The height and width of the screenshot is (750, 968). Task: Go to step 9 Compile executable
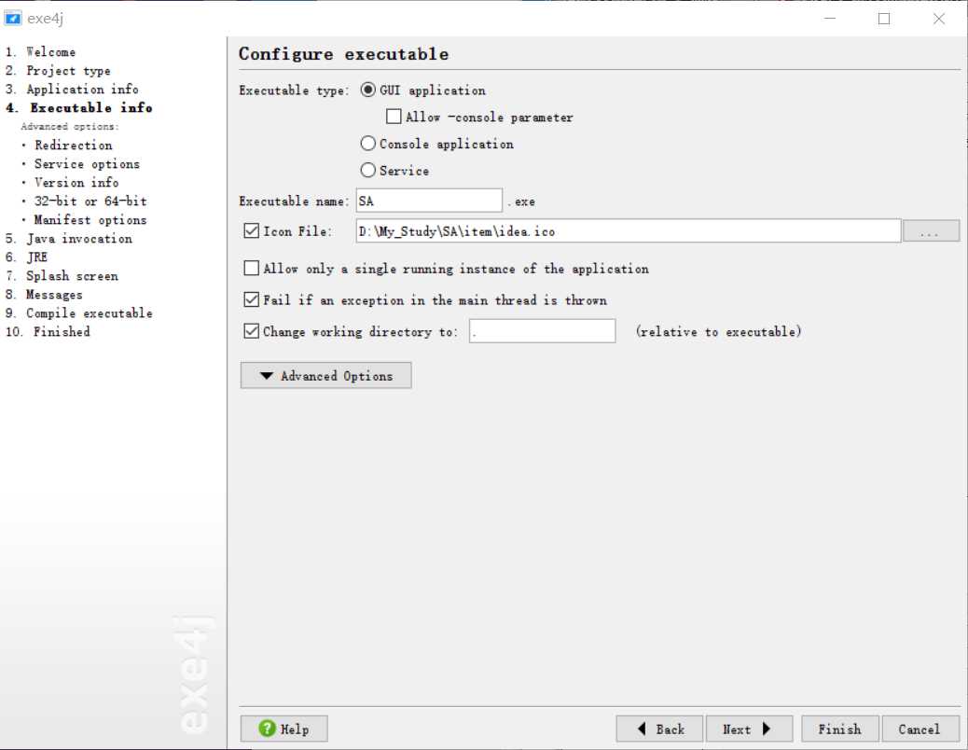(x=78, y=312)
